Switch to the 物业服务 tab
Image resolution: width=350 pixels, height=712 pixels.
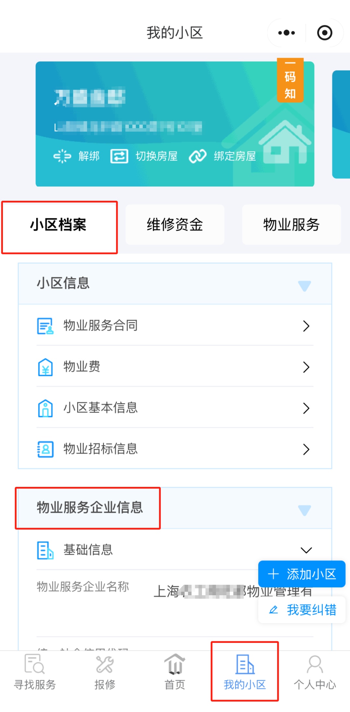pos(291,224)
